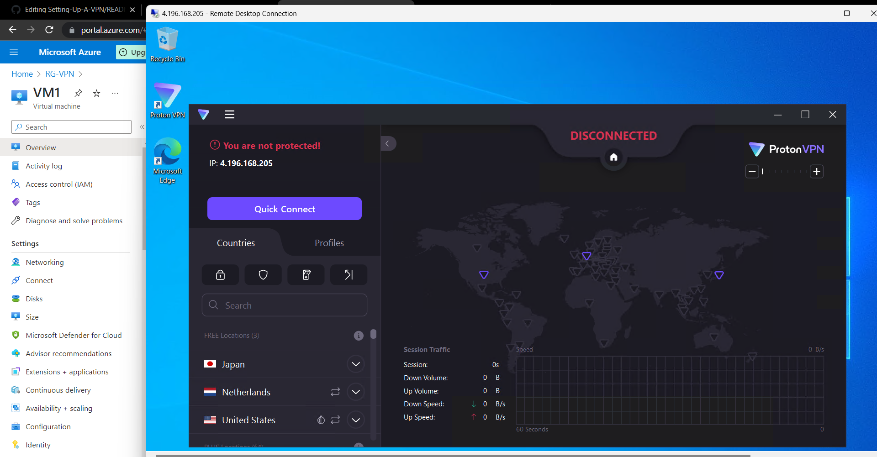The width and height of the screenshot is (877, 457).
Task: Mark VM1 as favorite star
Action: coord(96,93)
